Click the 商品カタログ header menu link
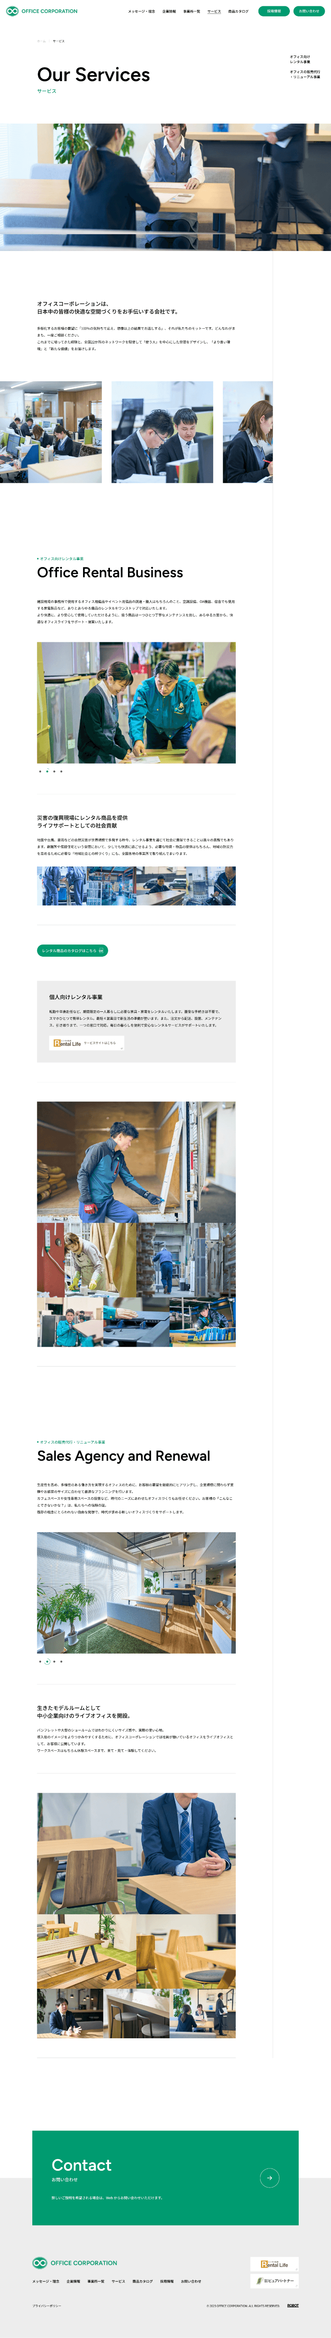 pos(239,12)
